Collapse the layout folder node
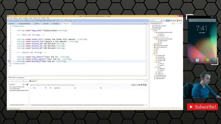221x124 pixels. pyautogui.click(x=155, y=62)
